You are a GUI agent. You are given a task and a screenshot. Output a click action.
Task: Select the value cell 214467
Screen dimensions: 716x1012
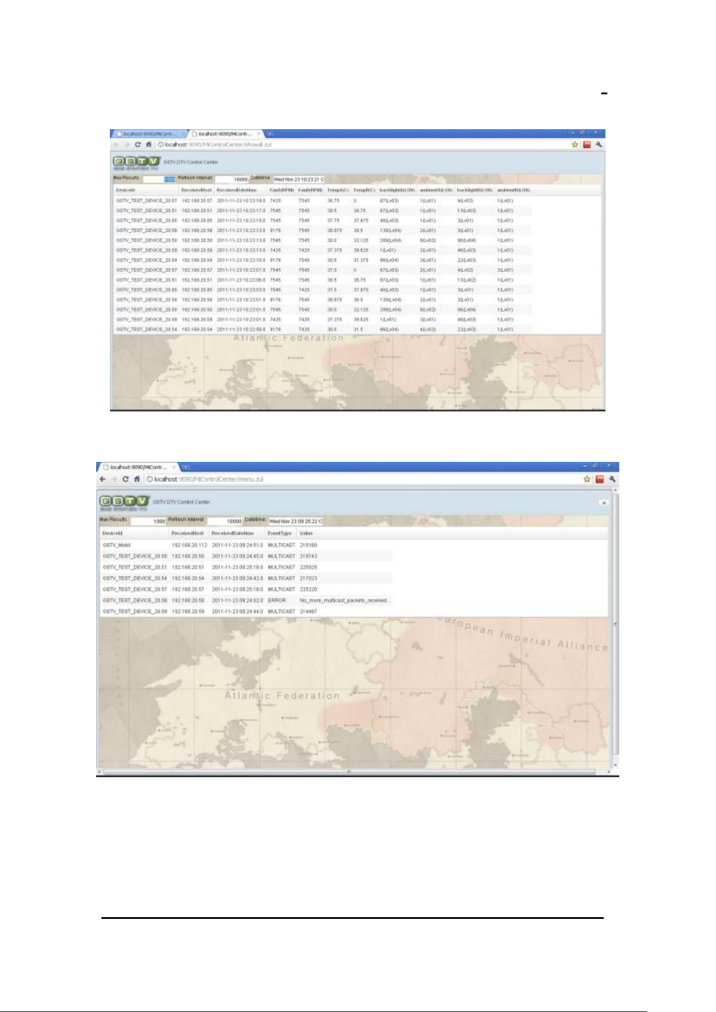(x=309, y=611)
